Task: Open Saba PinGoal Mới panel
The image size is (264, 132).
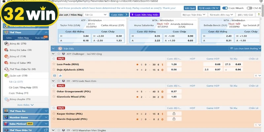Action: [x=26, y=123]
